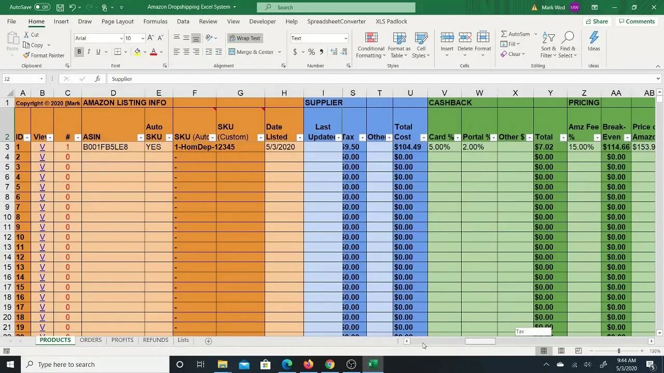Click Decrease Indent icon
The width and height of the screenshot is (664, 373).
pos(209,52)
